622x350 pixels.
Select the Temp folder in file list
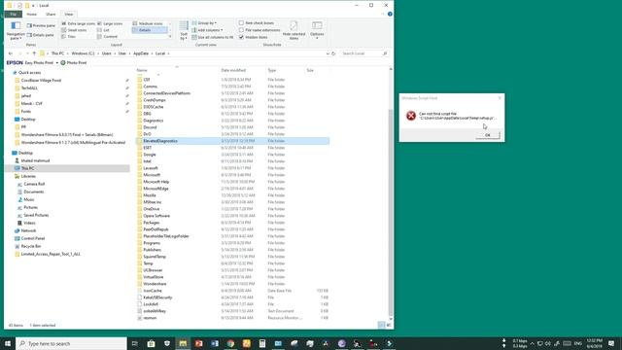pyautogui.click(x=148, y=263)
